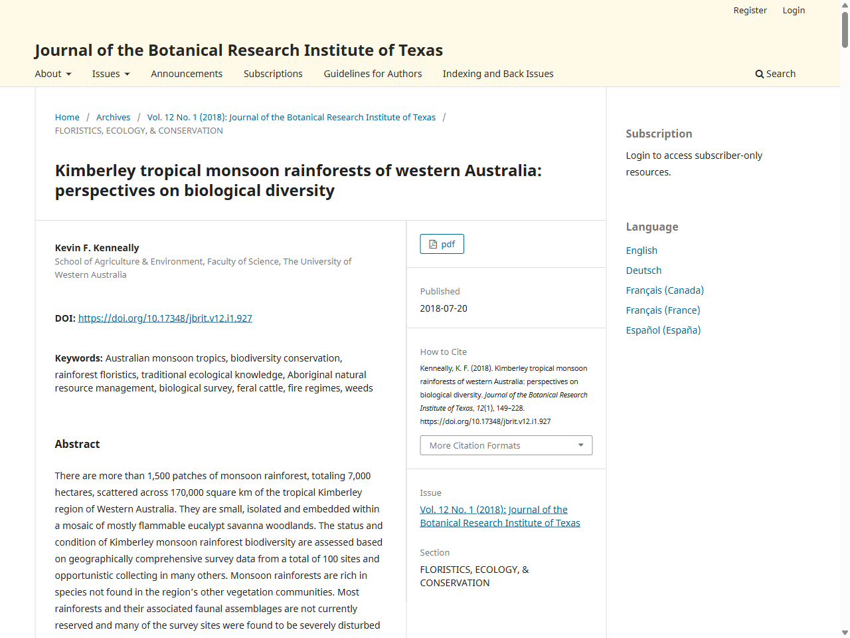Navigate to Archives via the breadcrumb
The width and height of the screenshot is (850, 638).
113,117
